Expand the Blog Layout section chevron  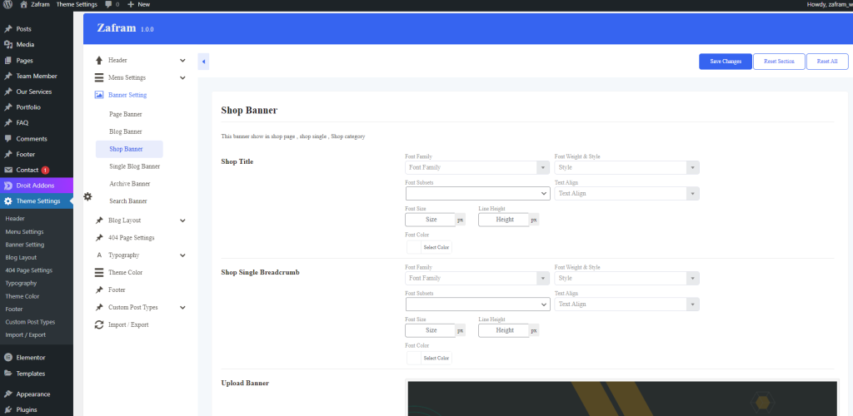coord(182,220)
